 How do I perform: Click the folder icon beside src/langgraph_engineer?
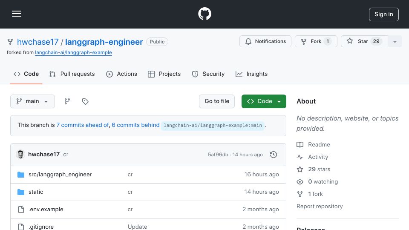coord(21,175)
